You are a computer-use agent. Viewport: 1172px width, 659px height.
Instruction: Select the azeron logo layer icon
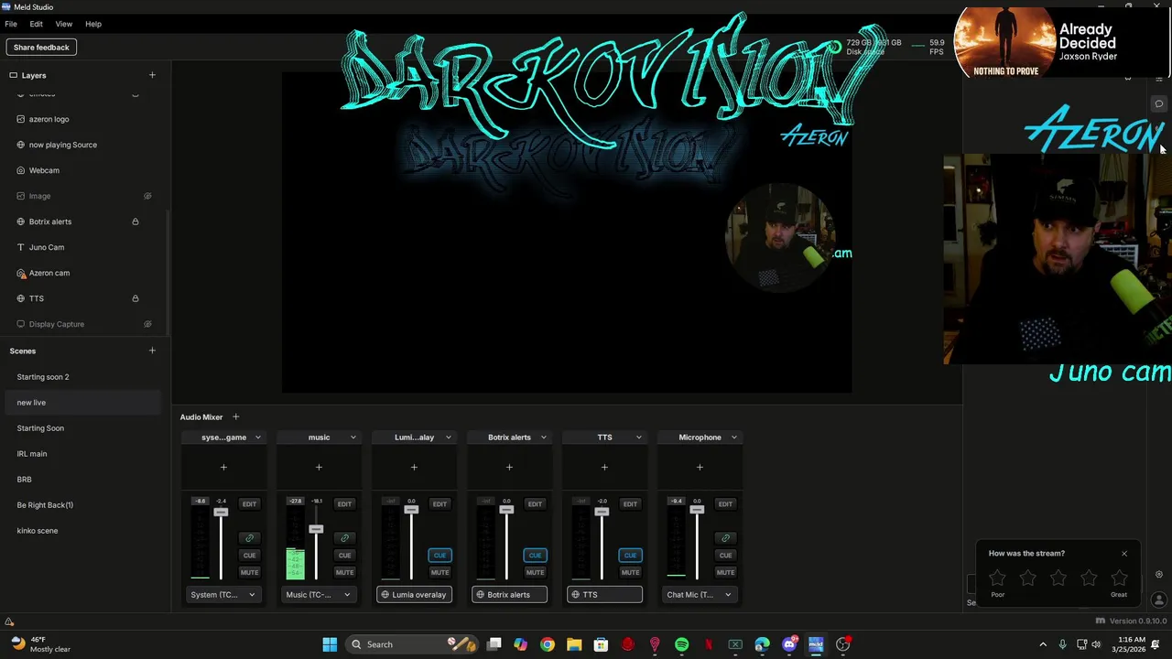(x=21, y=119)
